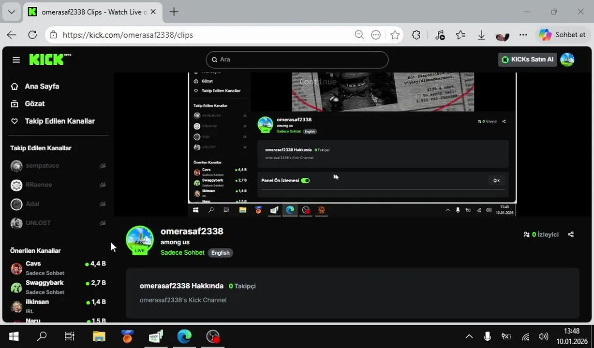Open the Kick hamburger sidebar menu
The width and height of the screenshot is (594, 348).
pos(16,59)
